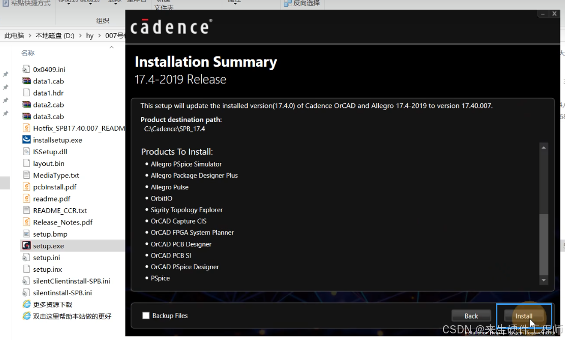
Task: Select the layout.bin file icon
Action: 26,163
